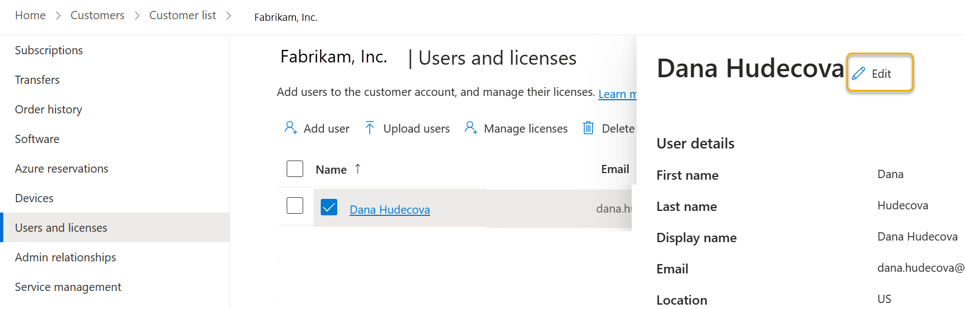The width and height of the screenshot is (965, 309).
Task: Click Fabrikam, Inc. in breadcrumb
Action: [286, 17]
